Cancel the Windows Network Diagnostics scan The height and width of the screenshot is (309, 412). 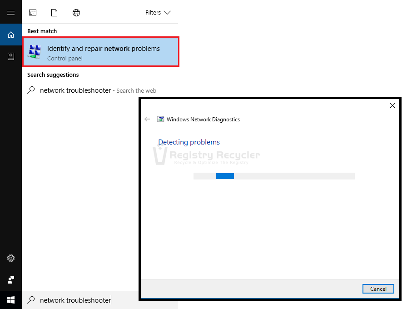click(378, 289)
